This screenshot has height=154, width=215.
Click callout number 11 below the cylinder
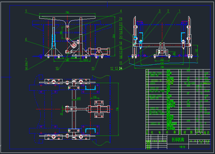tap(93, 68)
